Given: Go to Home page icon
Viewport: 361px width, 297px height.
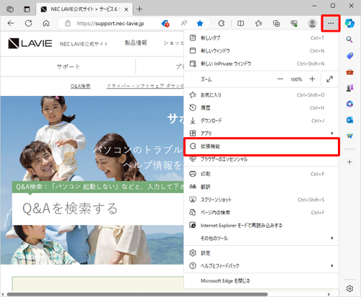Looking at the screenshot, I should [46, 23].
